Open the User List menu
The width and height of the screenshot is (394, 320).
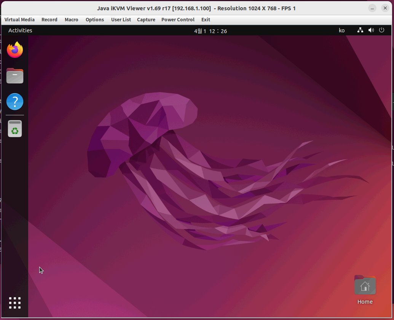pos(121,19)
